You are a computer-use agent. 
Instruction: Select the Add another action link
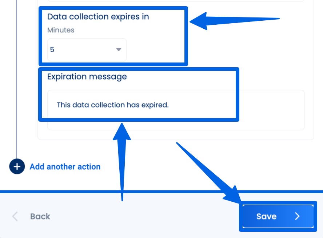coord(64,166)
